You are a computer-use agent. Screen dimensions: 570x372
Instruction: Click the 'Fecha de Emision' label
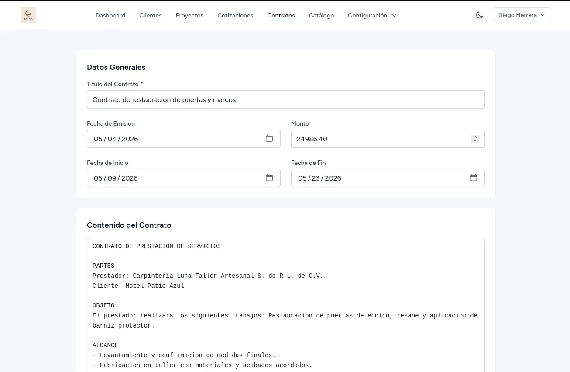pos(111,123)
